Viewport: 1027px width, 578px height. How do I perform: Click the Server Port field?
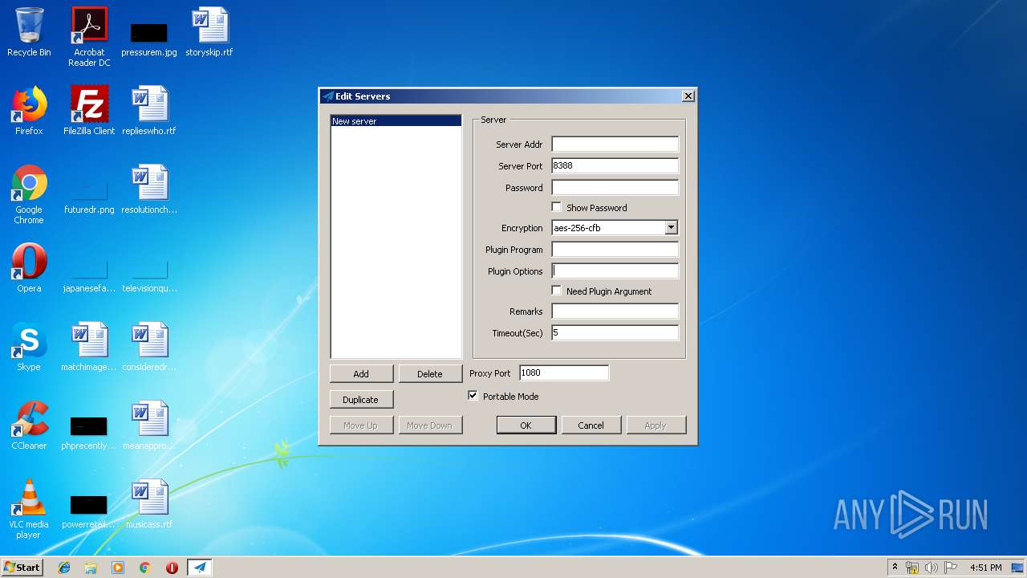615,166
